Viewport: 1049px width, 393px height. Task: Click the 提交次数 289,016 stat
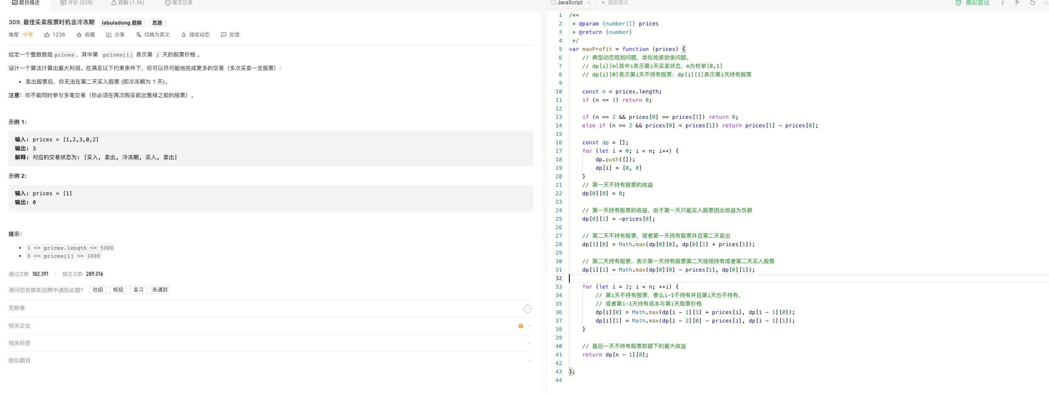pyautogui.click(x=83, y=274)
